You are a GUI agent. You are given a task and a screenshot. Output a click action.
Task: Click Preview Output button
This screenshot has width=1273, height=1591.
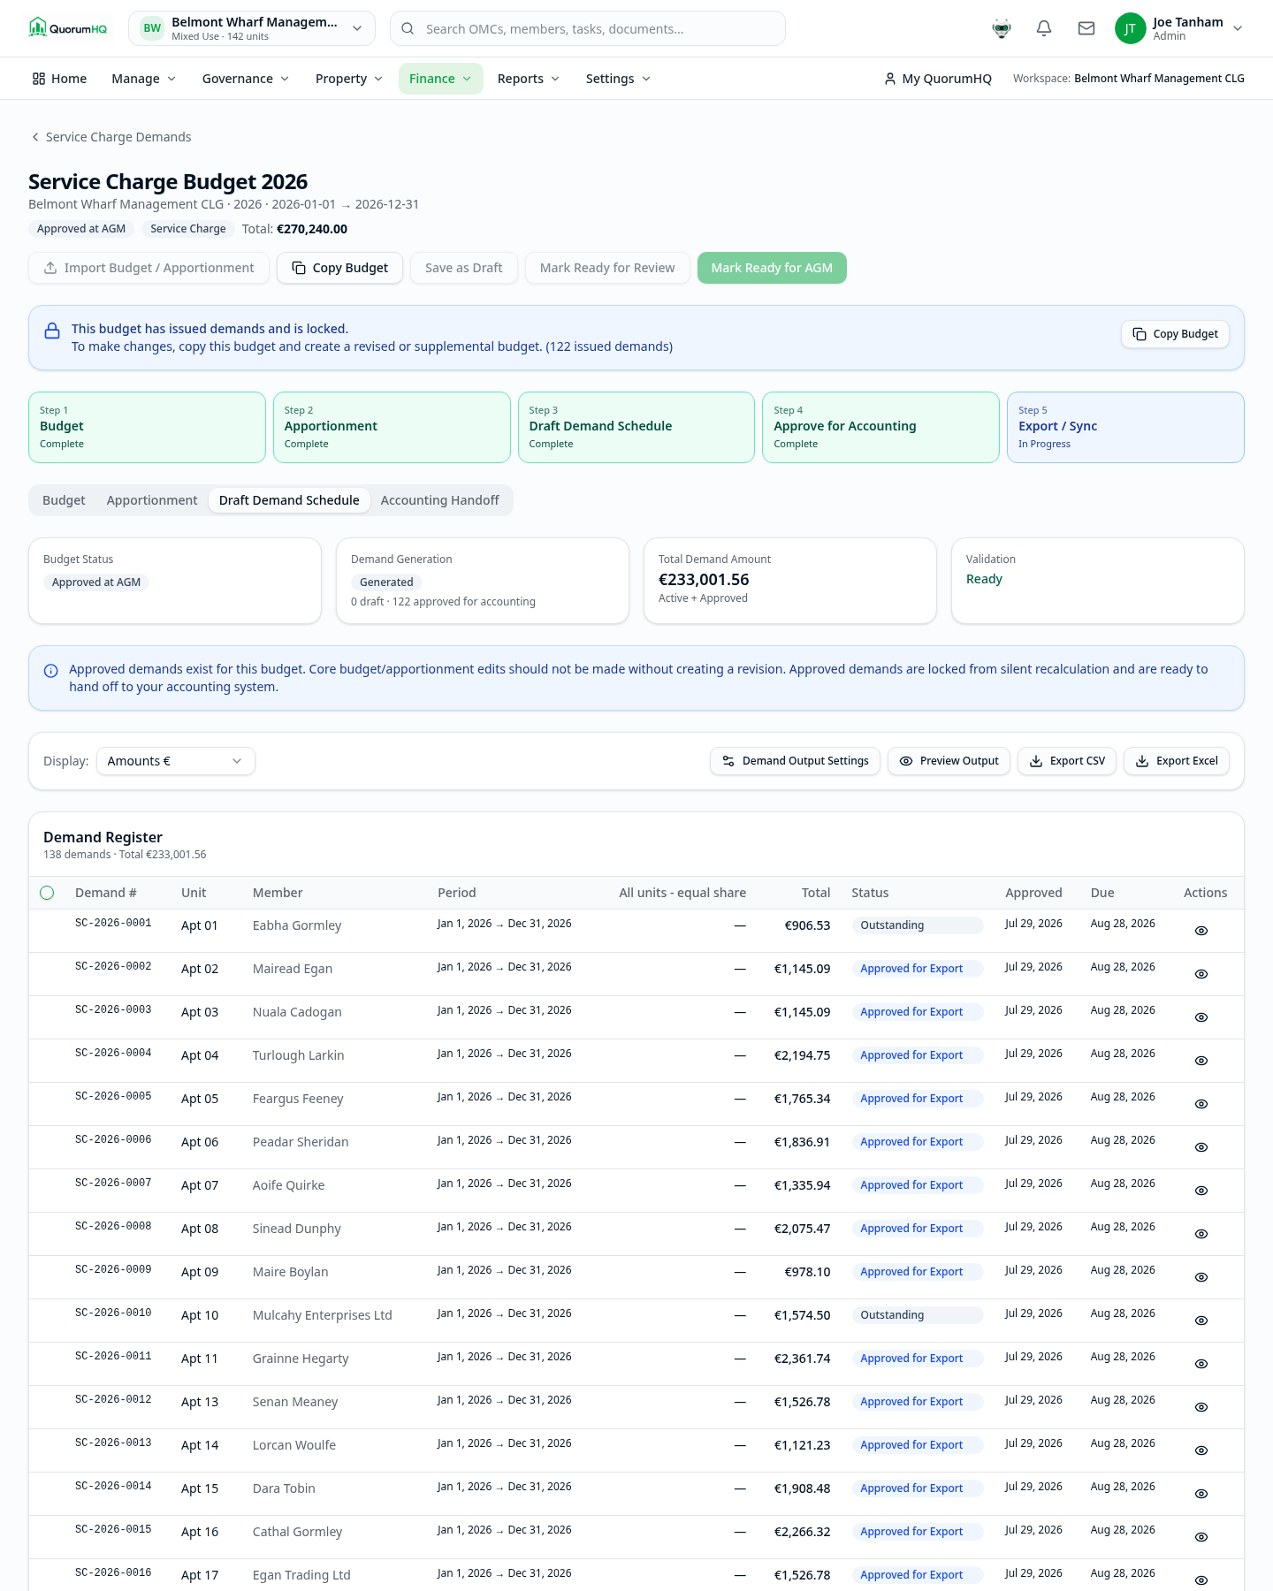[949, 761]
